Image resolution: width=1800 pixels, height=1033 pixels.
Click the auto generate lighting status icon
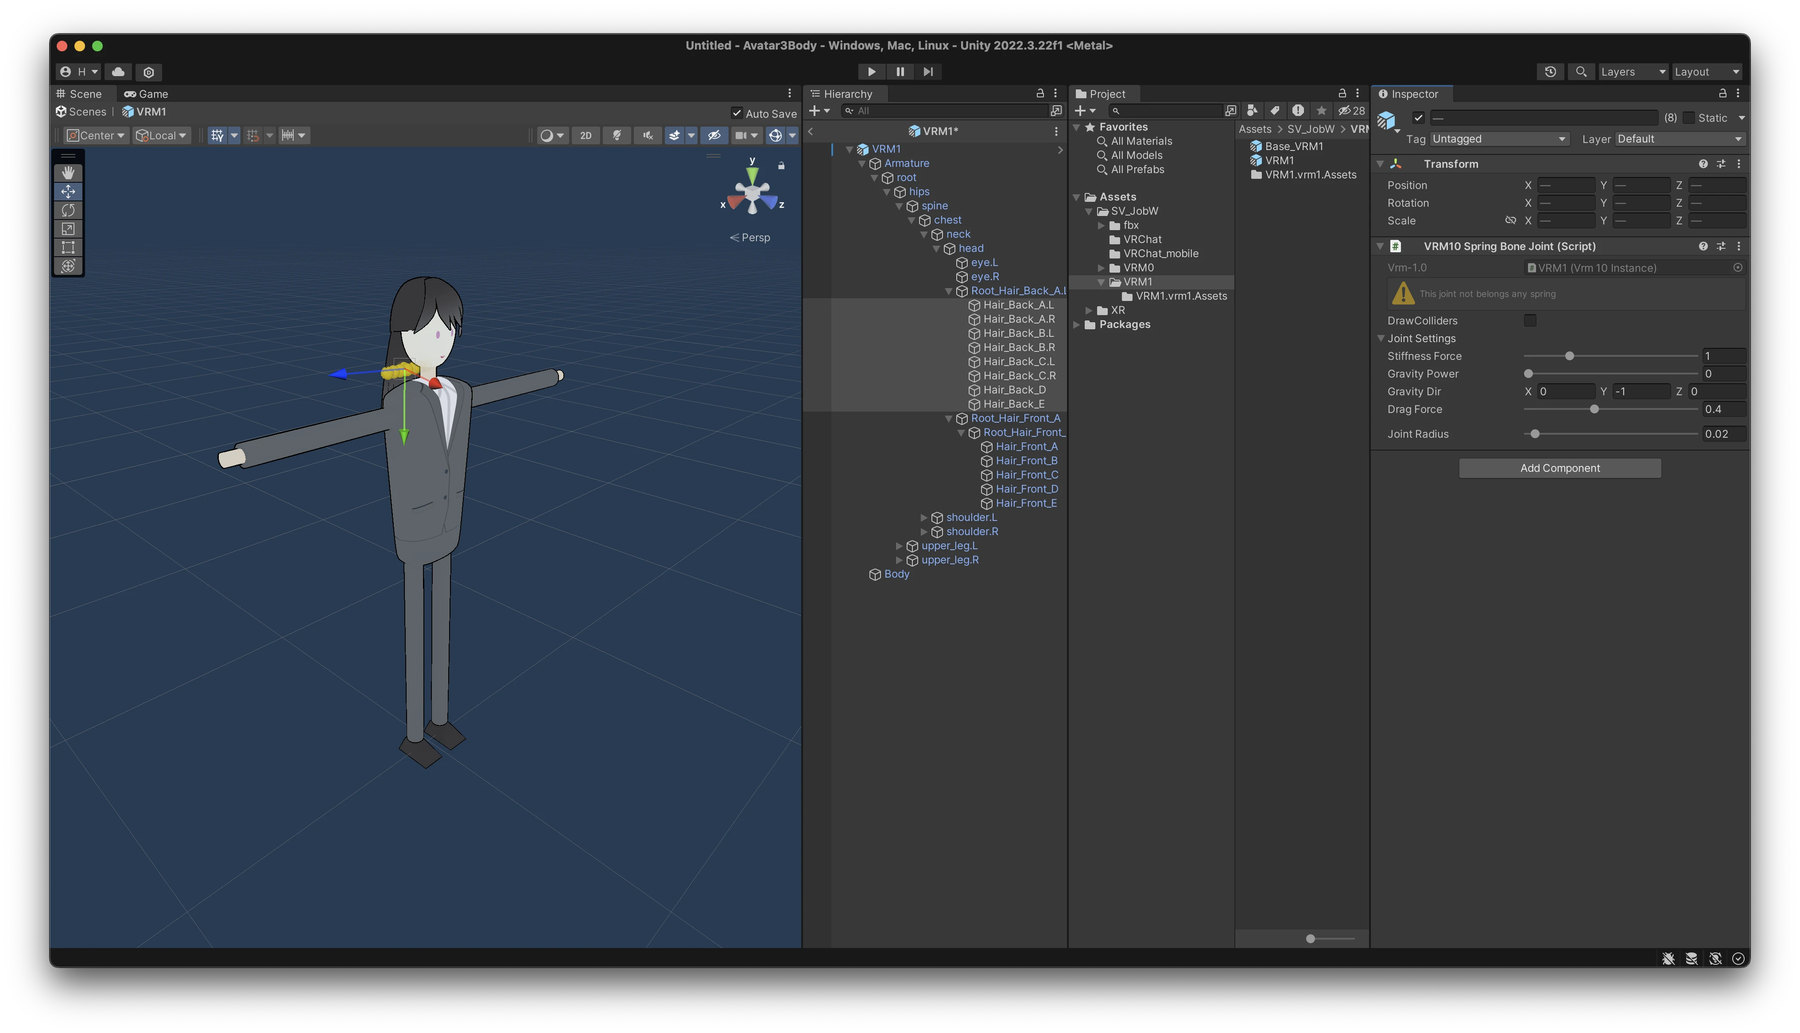[x=1715, y=959]
